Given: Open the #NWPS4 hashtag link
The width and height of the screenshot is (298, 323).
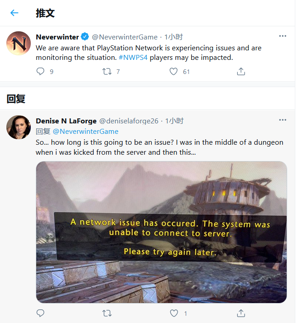Looking at the screenshot, I should 133,58.
